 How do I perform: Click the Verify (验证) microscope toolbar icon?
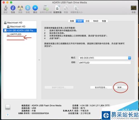tap(6, 8)
